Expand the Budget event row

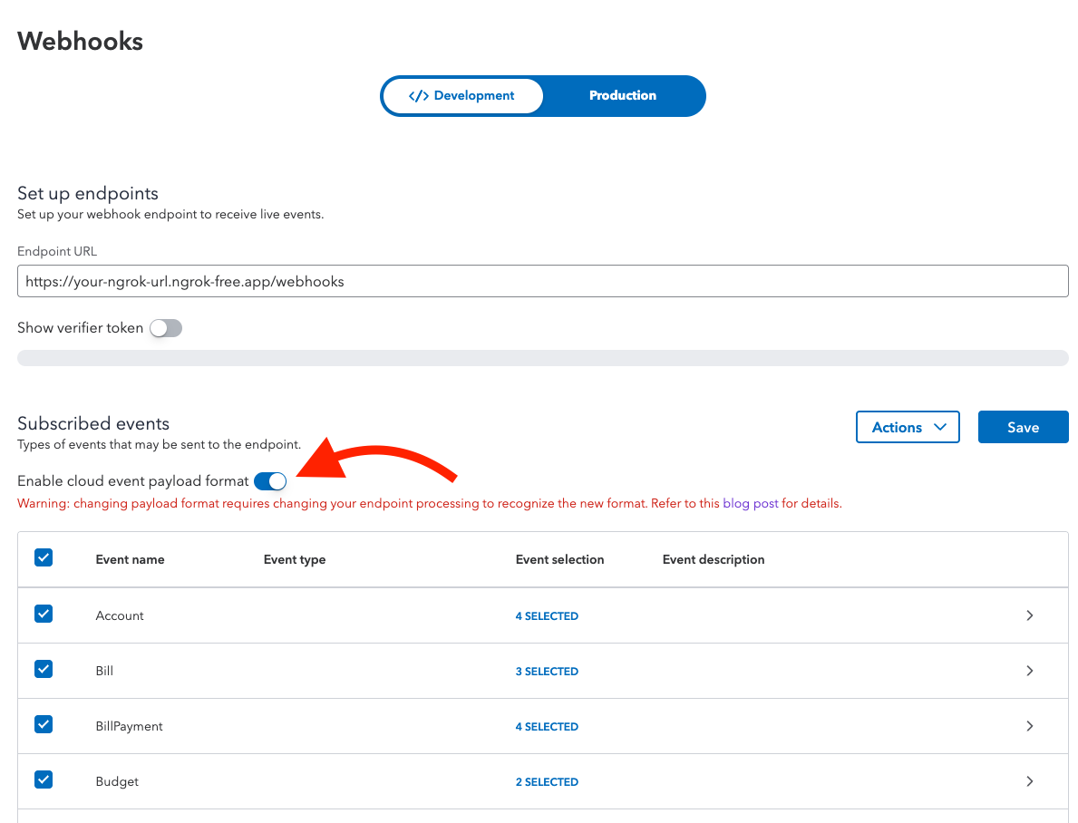(1030, 781)
